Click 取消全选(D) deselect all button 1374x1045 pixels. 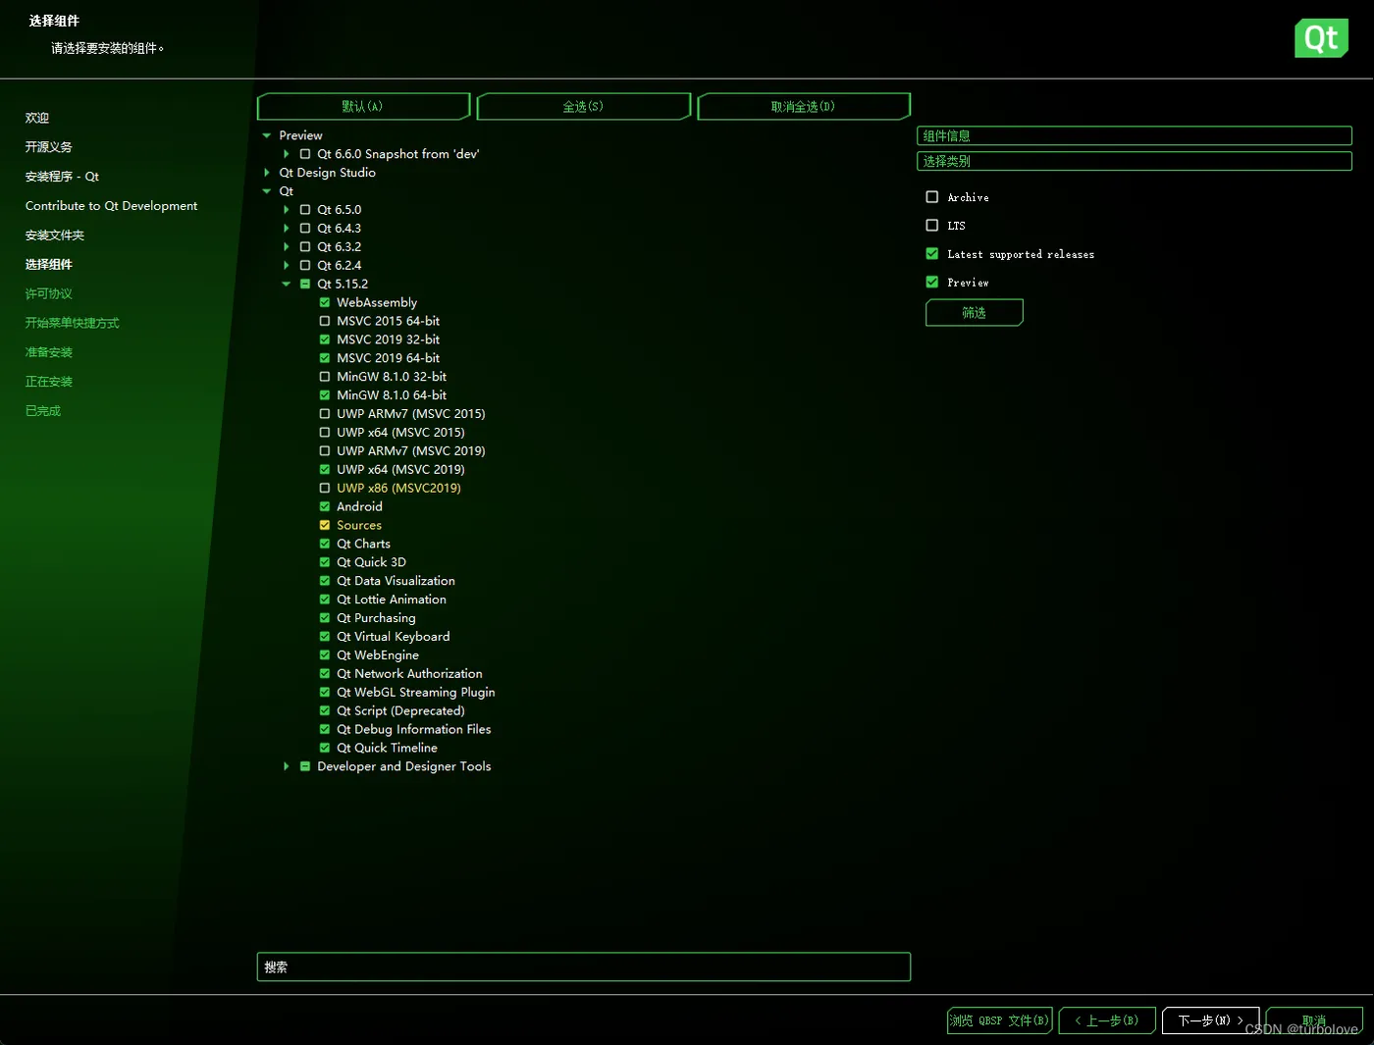[804, 107]
